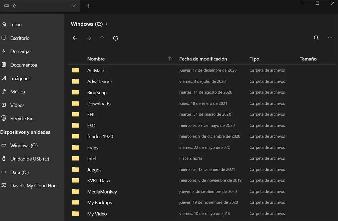Screen dimensions: 338x221
Task: Click the Recycle Bin trash icon
Action: pos(4,118)
